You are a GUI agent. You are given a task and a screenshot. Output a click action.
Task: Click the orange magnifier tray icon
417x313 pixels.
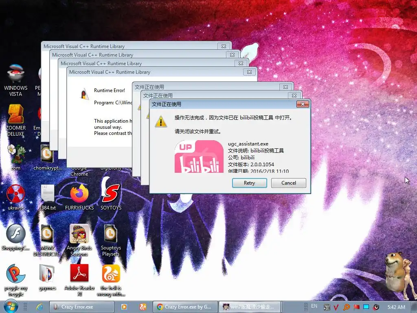346,307
